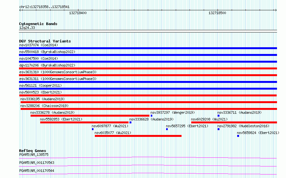Click the right arrow of the ruler
The image size is (286, 178).
click(276, 10)
